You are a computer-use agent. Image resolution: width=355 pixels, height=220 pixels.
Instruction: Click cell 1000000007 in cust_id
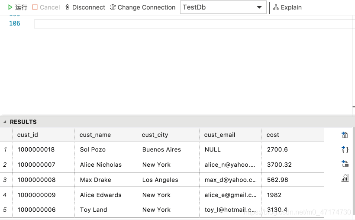(43, 165)
